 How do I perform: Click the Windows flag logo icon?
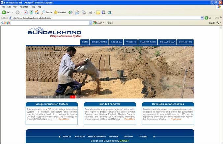coord(219,7)
